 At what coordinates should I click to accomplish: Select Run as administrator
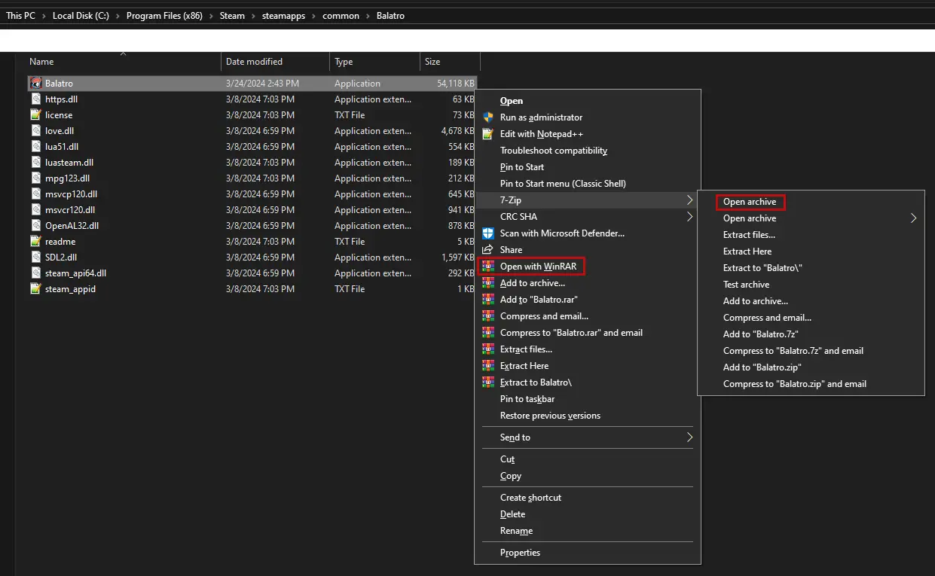click(x=541, y=117)
